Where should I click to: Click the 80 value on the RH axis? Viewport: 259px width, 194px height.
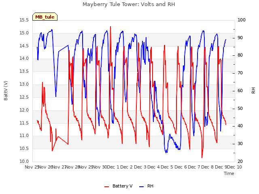(240, 55)
